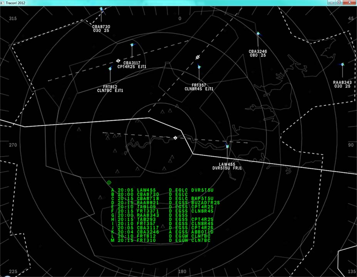Select flight strip row D RAA8821

pyautogui.click(x=165, y=203)
